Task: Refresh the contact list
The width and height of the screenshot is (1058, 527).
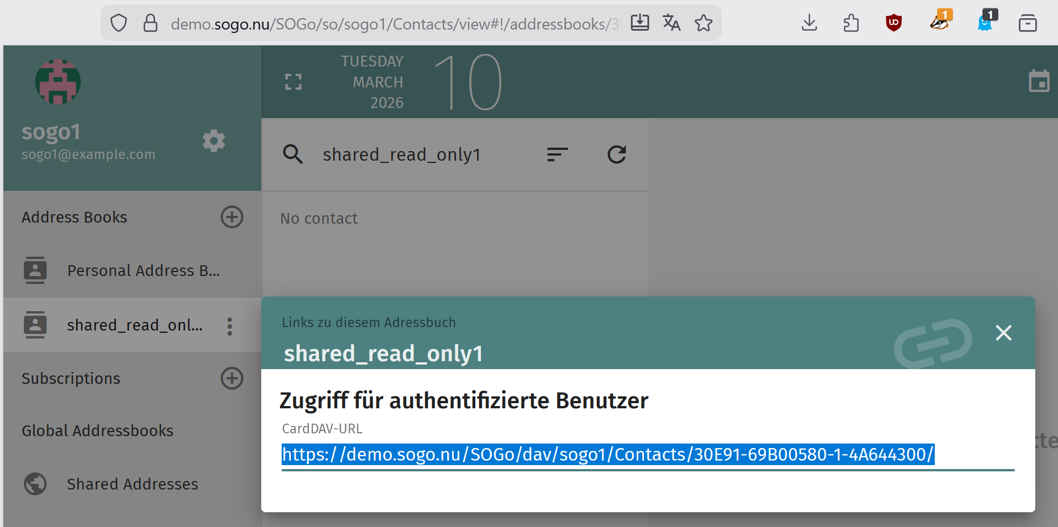Action: point(616,154)
